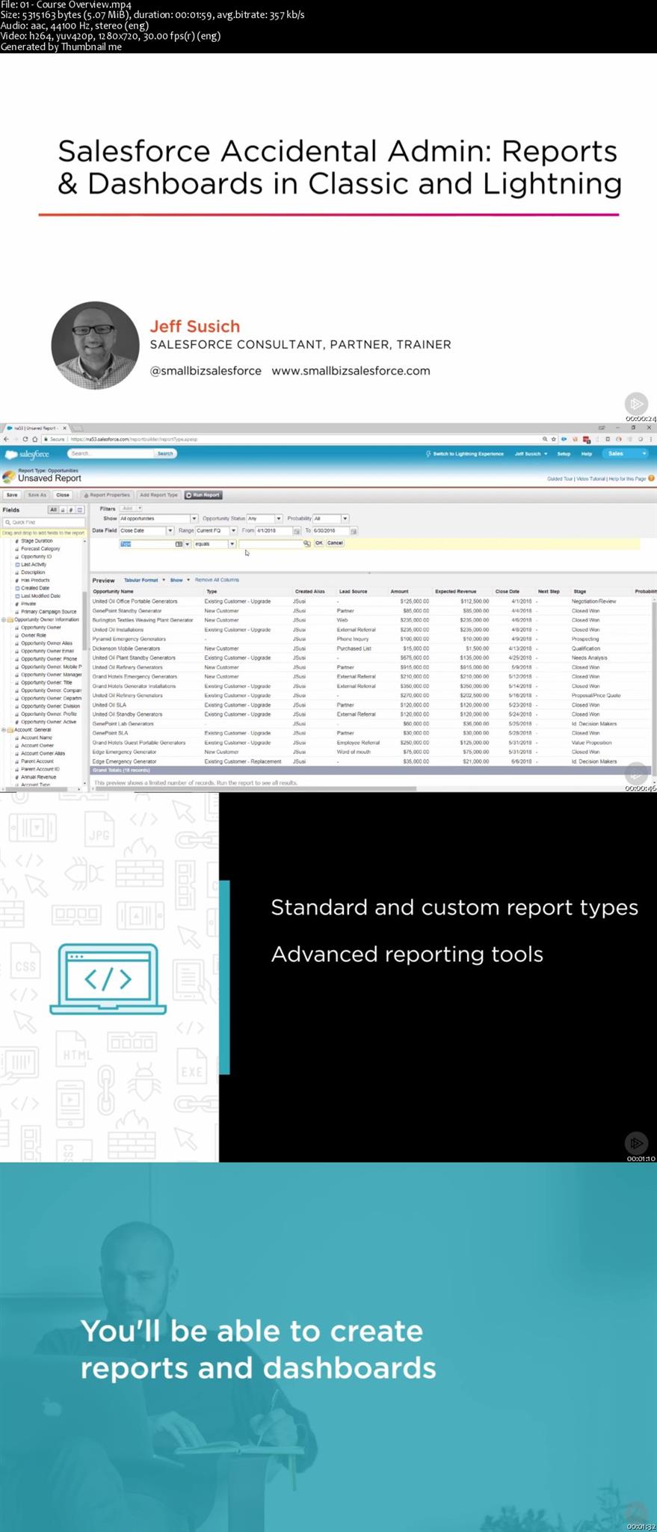Screen dimensions: 657x1532
Task: Select the All fields type filter
Action: [53, 509]
